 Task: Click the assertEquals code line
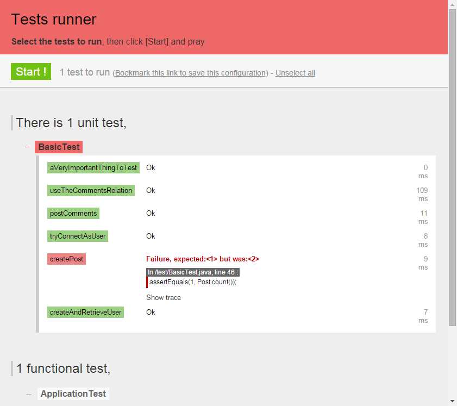pos(193,282)
